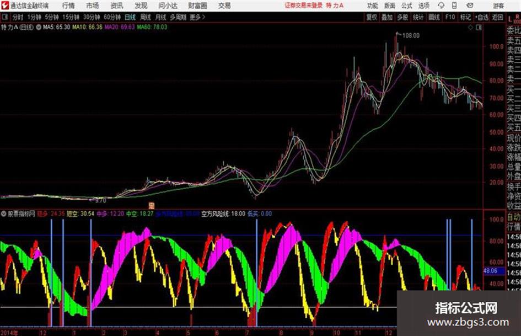Click the 中空: 18.27 indicator value
This screenshot has height=336, width=521.
pos(140,214)
